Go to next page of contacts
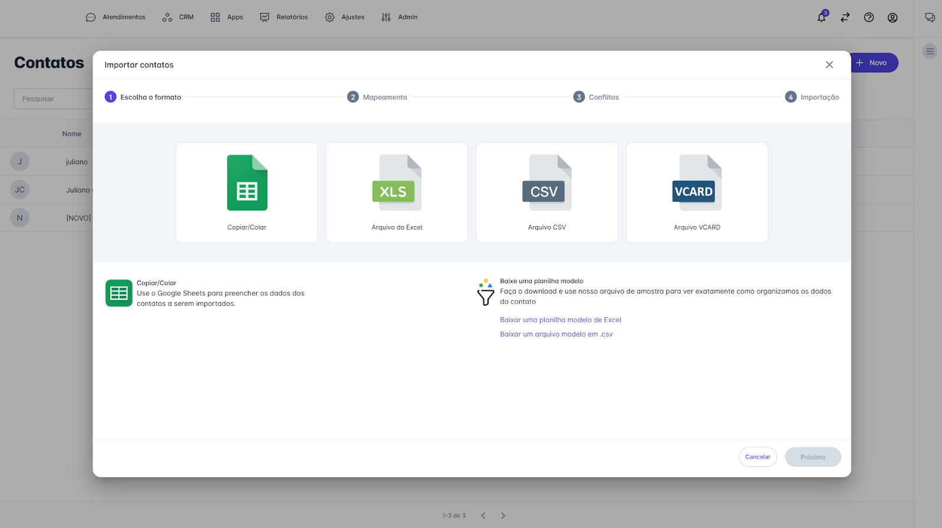942x528 pixels. (x=503, y=516)
